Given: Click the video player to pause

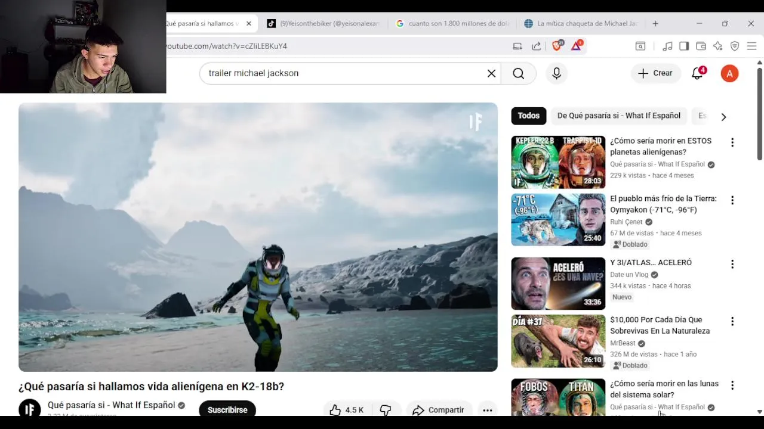Looking at the screenshot, I should click(258, 237).
